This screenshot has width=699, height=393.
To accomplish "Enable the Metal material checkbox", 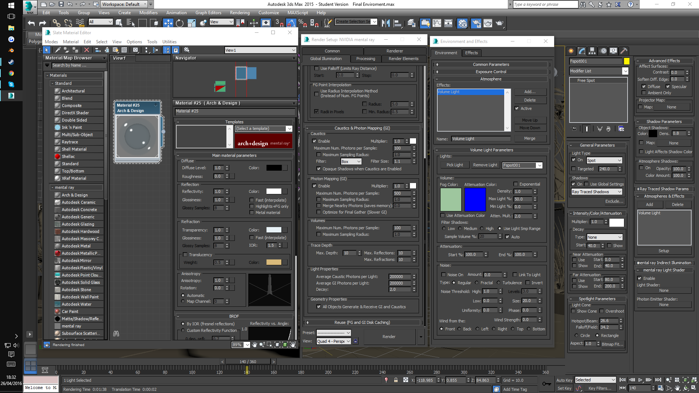I will point(252,213).
